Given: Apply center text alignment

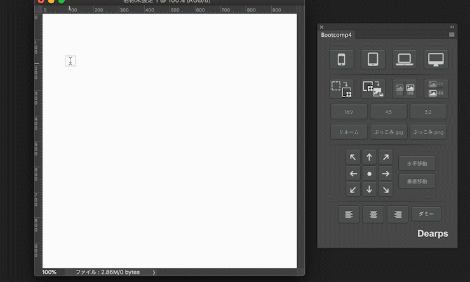Looking at the screenshot, I should pos(373,214).
